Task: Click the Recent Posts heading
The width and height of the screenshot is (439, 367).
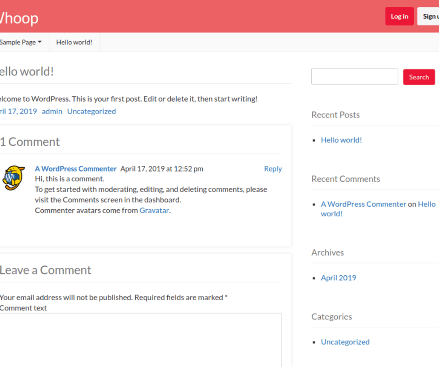Action: tap(335, 115)
